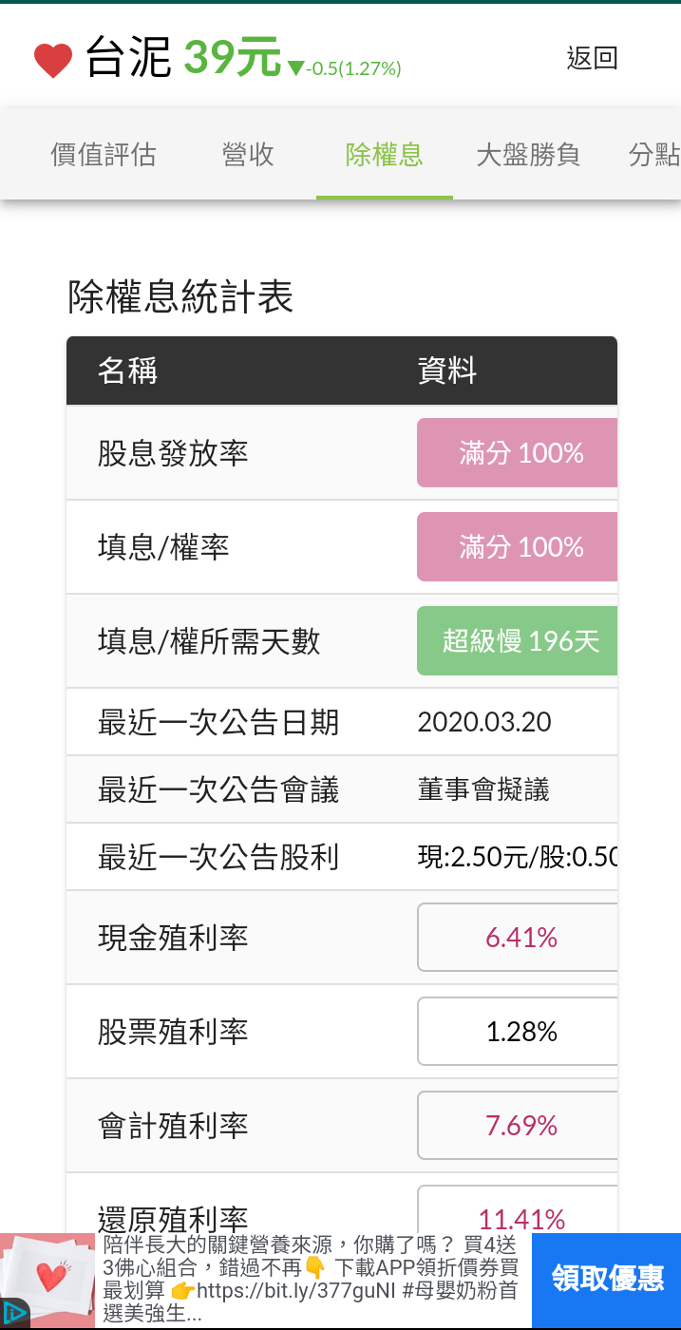Click the 6.41% cash yield box
681x1330 pixels.
[x=518, y=938]
